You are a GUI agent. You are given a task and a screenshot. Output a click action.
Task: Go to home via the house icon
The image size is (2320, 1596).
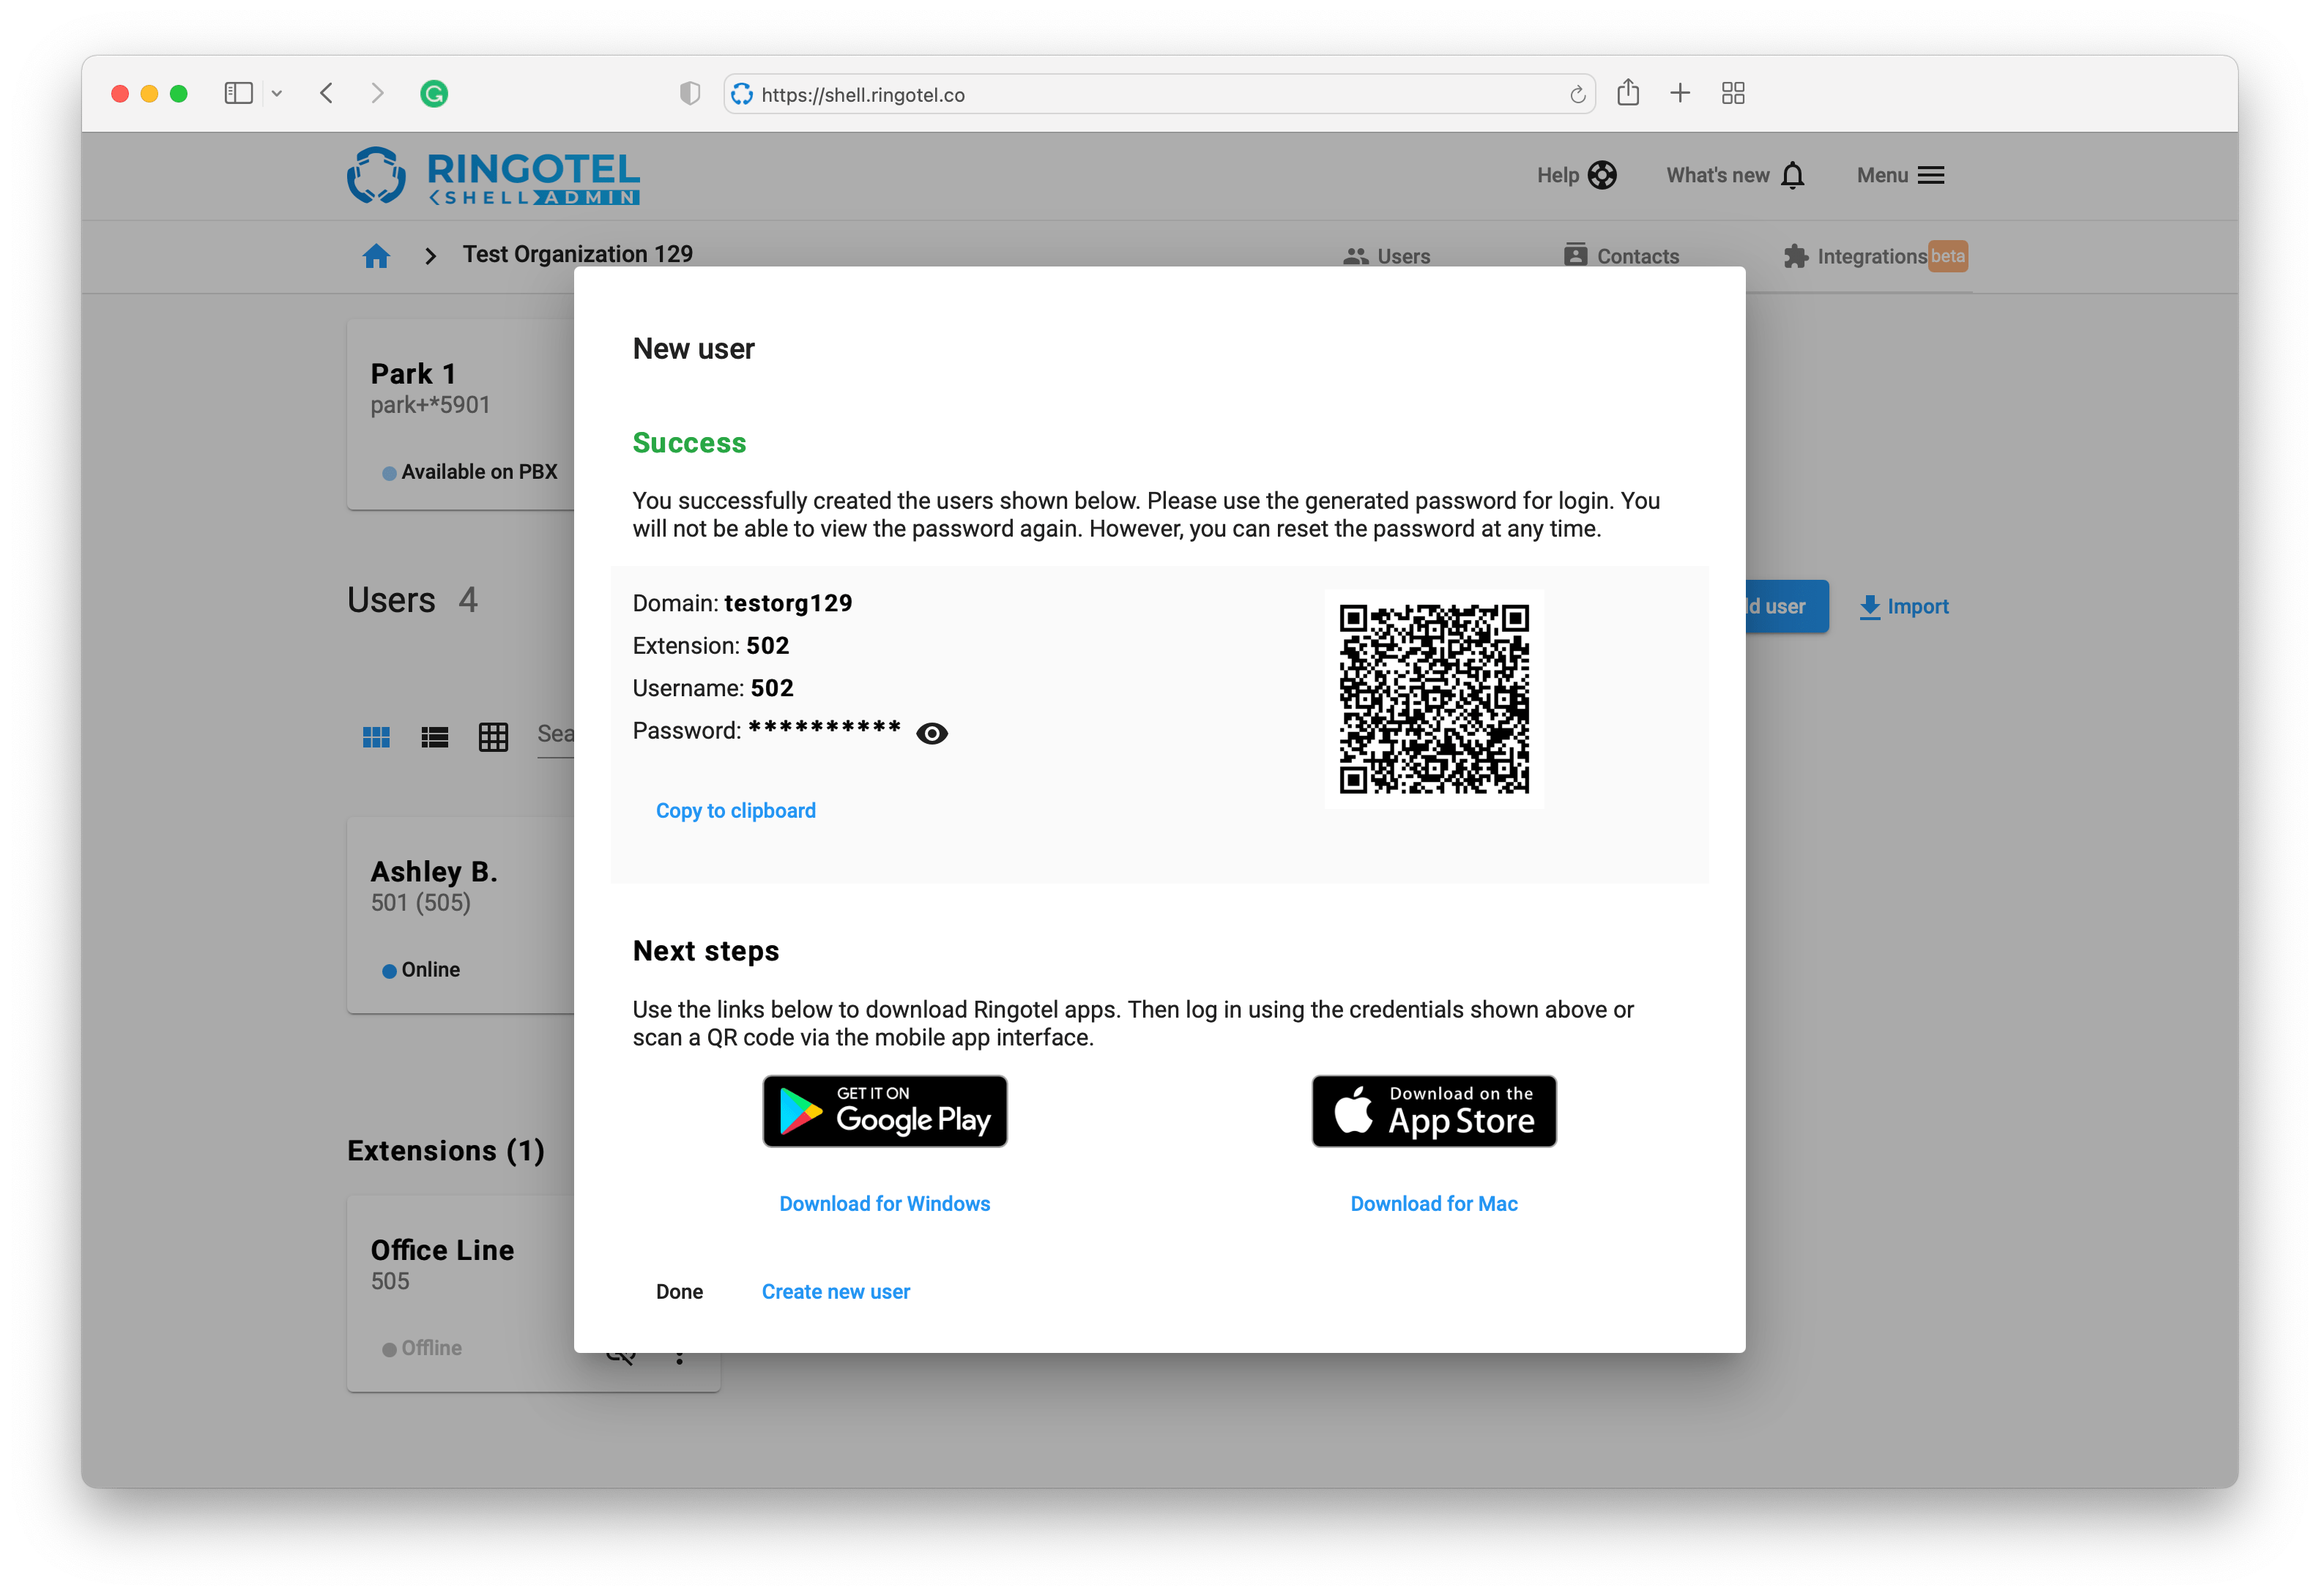click(376, 256)
